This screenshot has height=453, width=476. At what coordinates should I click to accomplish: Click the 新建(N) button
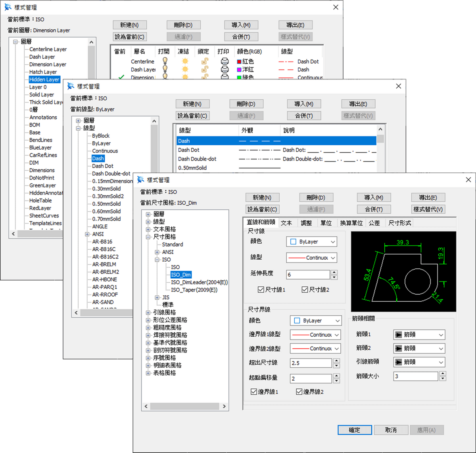point(261,197)
